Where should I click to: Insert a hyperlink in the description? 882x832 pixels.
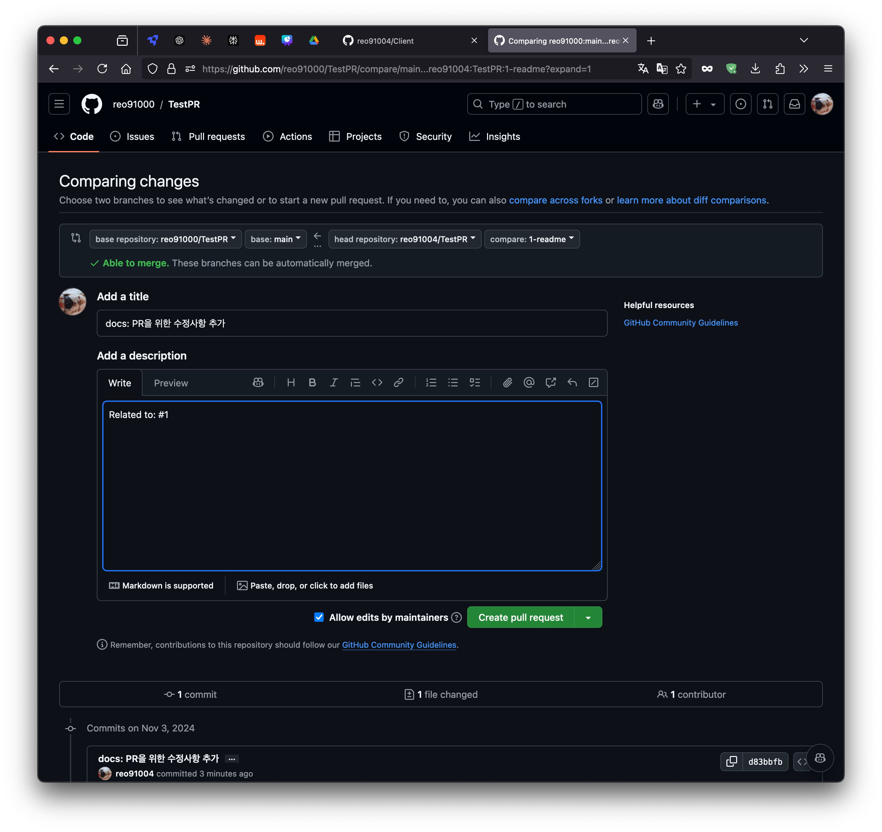[398, 382]
